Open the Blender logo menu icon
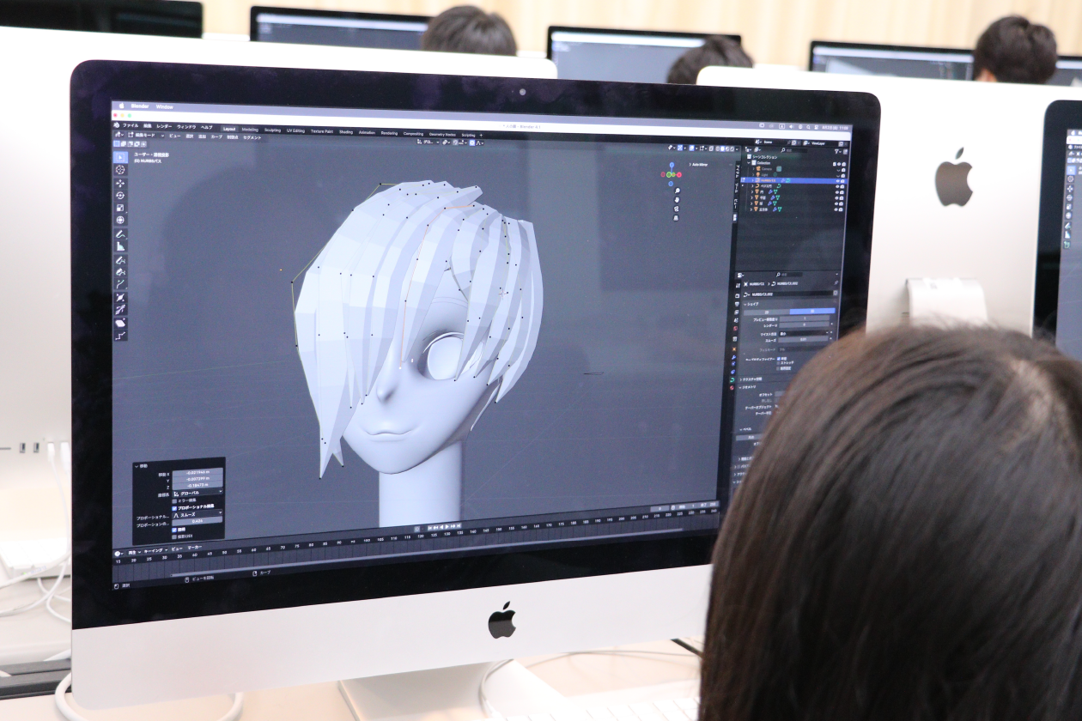Viewport: 1082px width, 721px height. click(x=117, y=125)
